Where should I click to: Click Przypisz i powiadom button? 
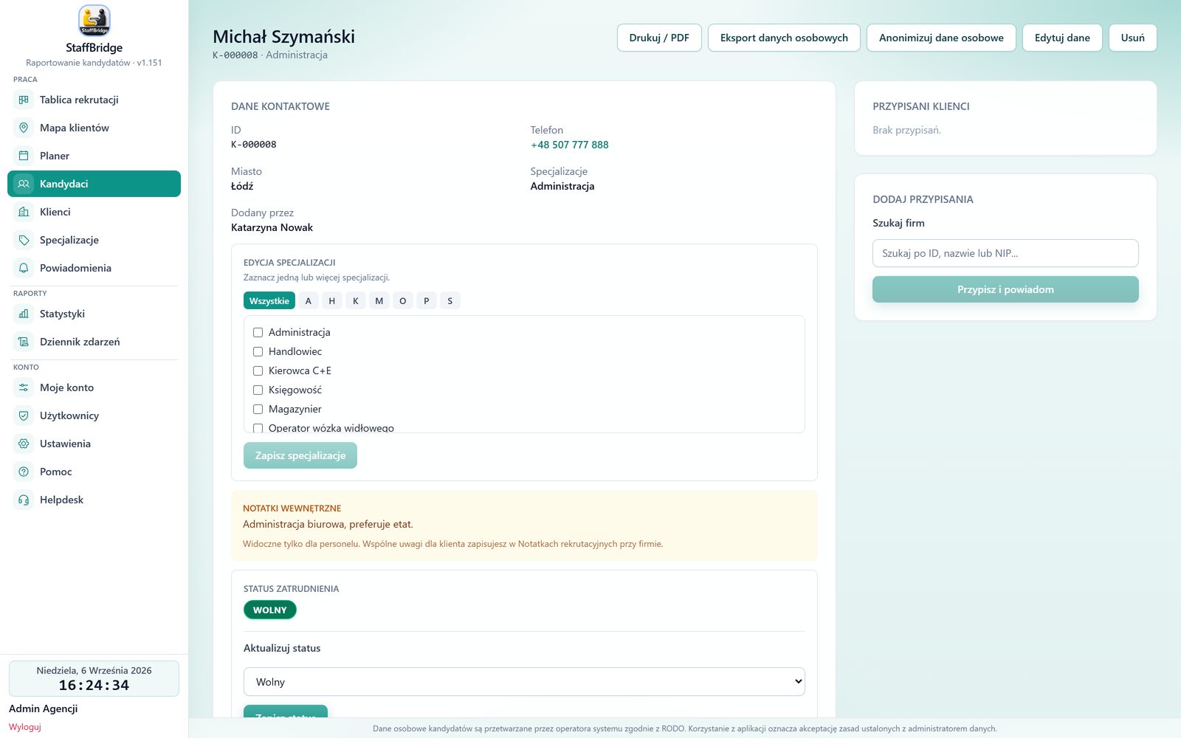click(1005, 289)
